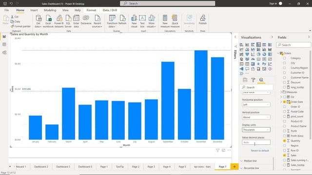Open the Horizontal position dropdown
This screenshot has width=312, height=175.
point(256,105)
